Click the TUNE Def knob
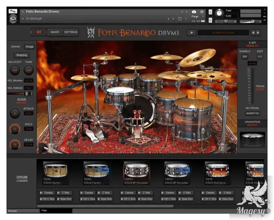Viewport: 274px width, 220px height. point(29,70)
